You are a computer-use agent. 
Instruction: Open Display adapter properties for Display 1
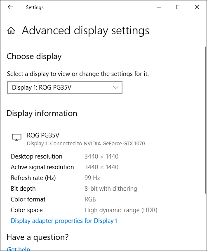64,221
